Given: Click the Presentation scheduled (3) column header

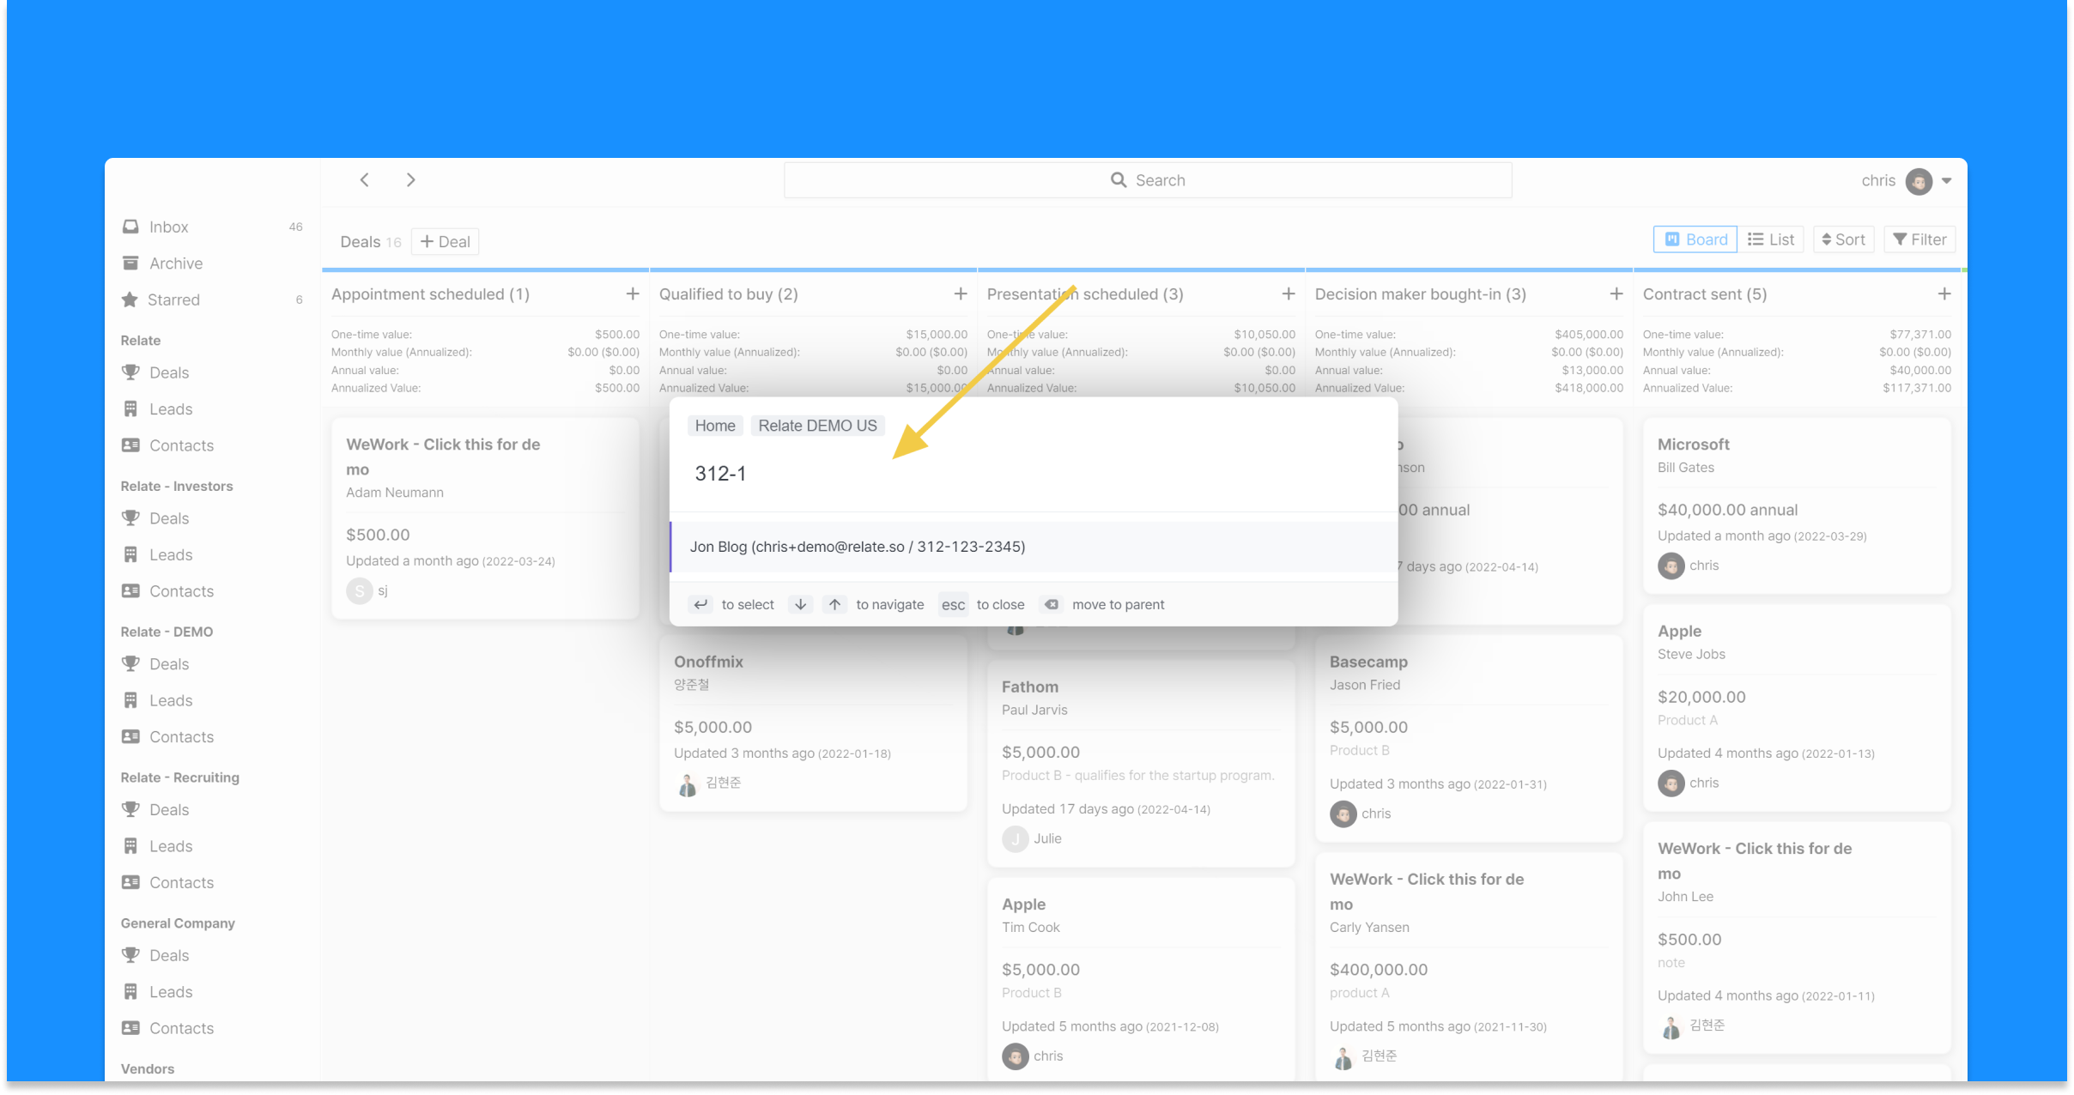Looking at the screenshot, I should [x=1085, y=294].
